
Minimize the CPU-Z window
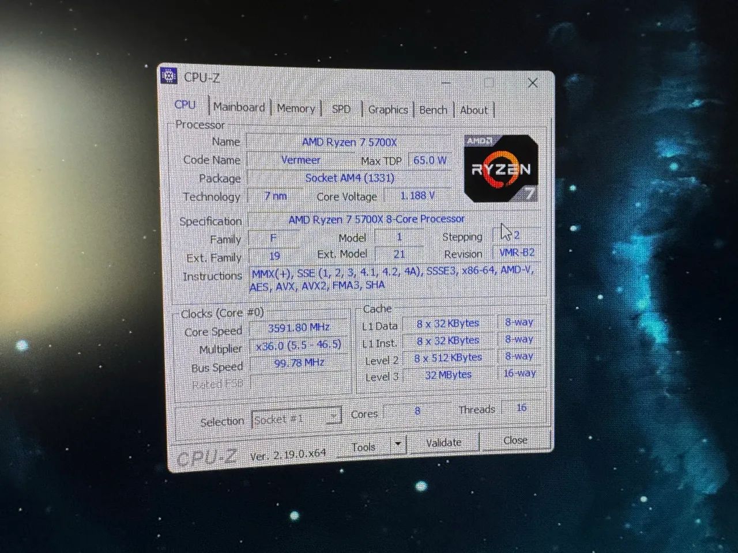(446, 82)
